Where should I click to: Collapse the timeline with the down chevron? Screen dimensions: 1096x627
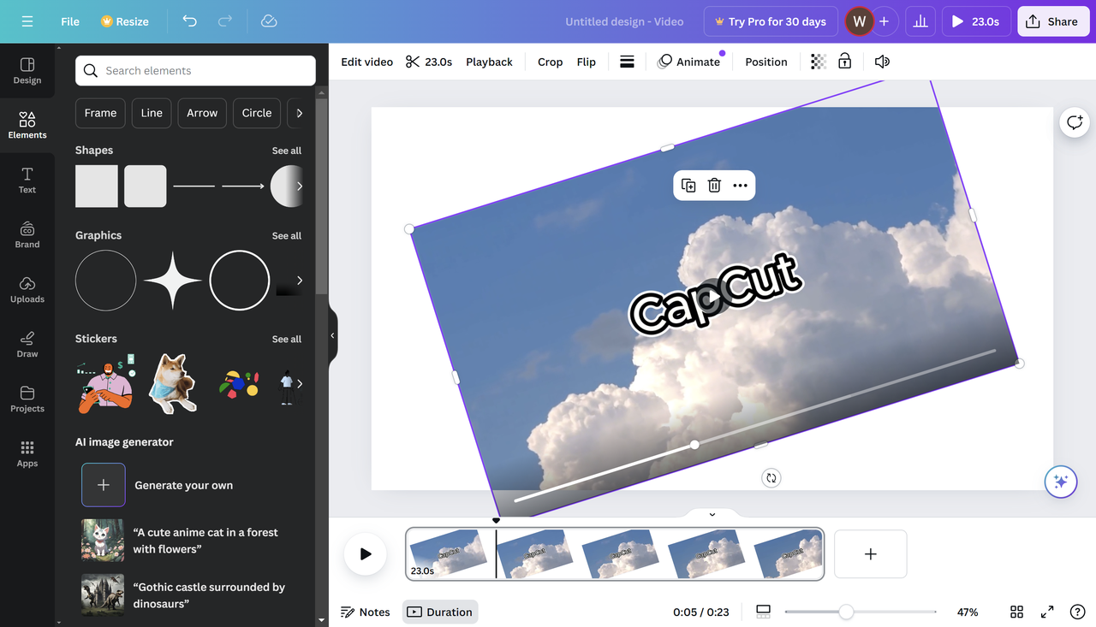[x=711, y=514]
